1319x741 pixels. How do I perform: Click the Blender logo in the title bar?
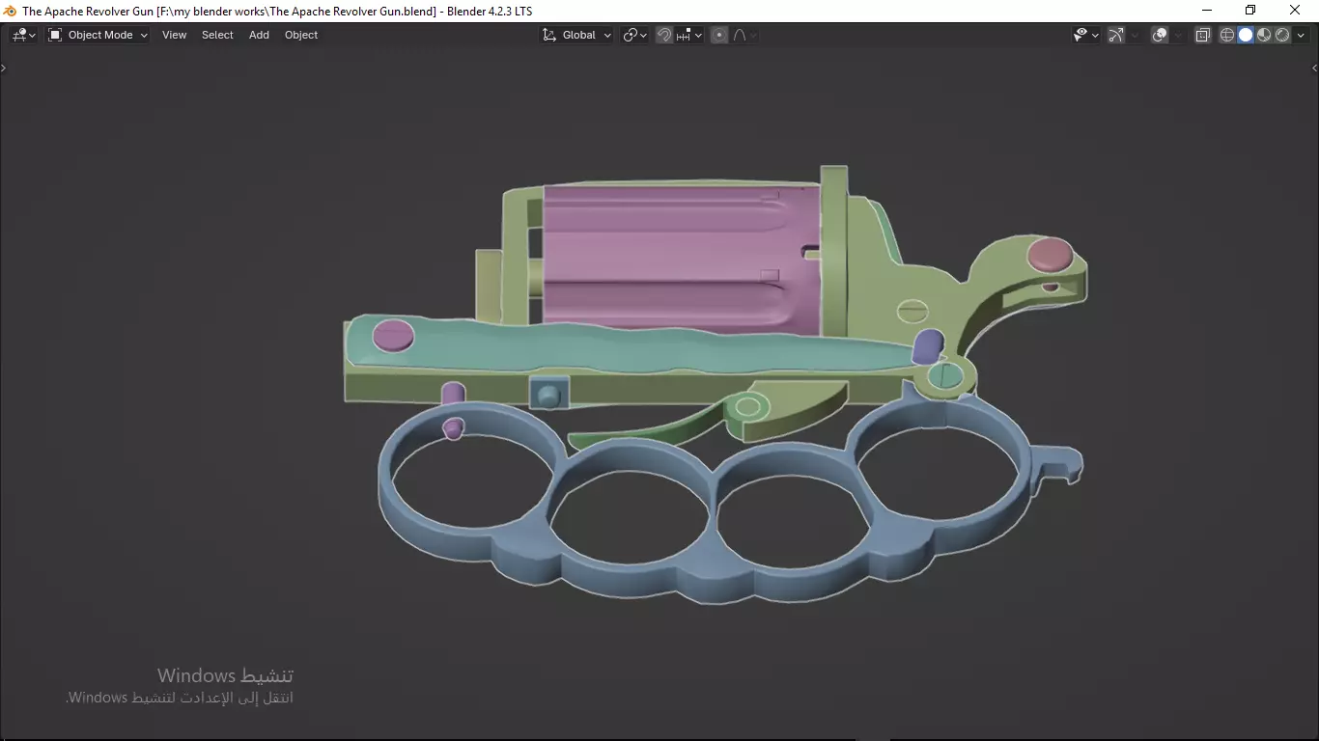point(10,11)
